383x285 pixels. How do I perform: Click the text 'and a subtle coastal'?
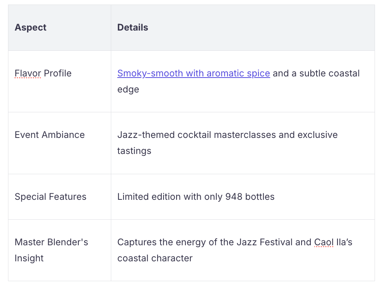pyautogui.click(x=316, y=73)
